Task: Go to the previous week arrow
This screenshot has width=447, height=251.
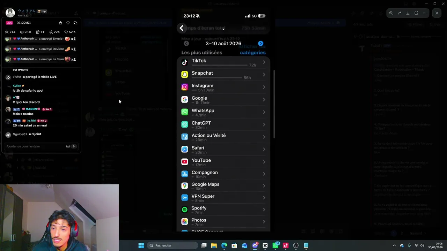Action: coord(186,44)
